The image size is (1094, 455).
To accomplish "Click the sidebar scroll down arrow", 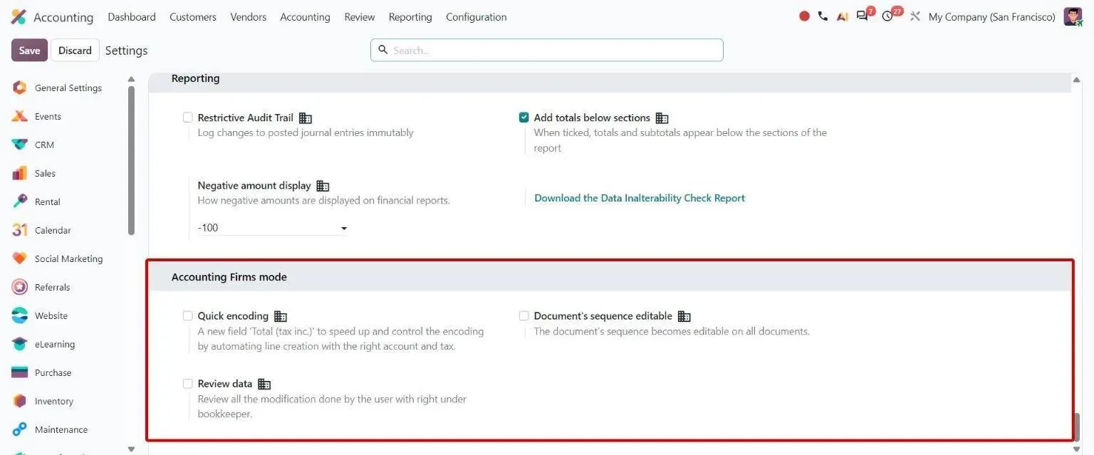I will (x=131, y=449).
